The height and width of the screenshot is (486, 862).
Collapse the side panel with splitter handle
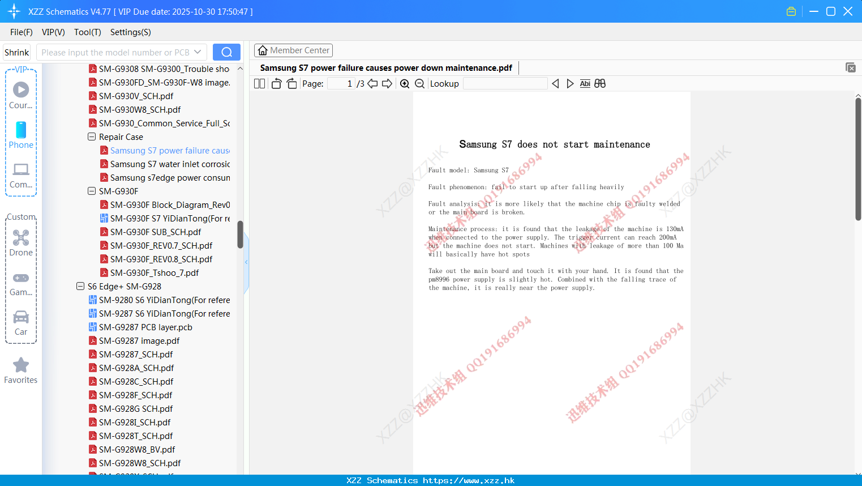tap(246, 262)
